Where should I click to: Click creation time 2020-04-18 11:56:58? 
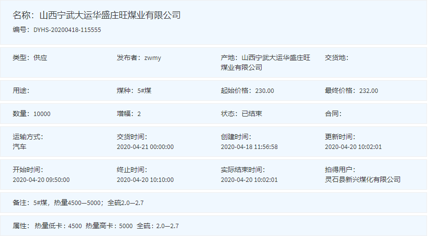249,147
